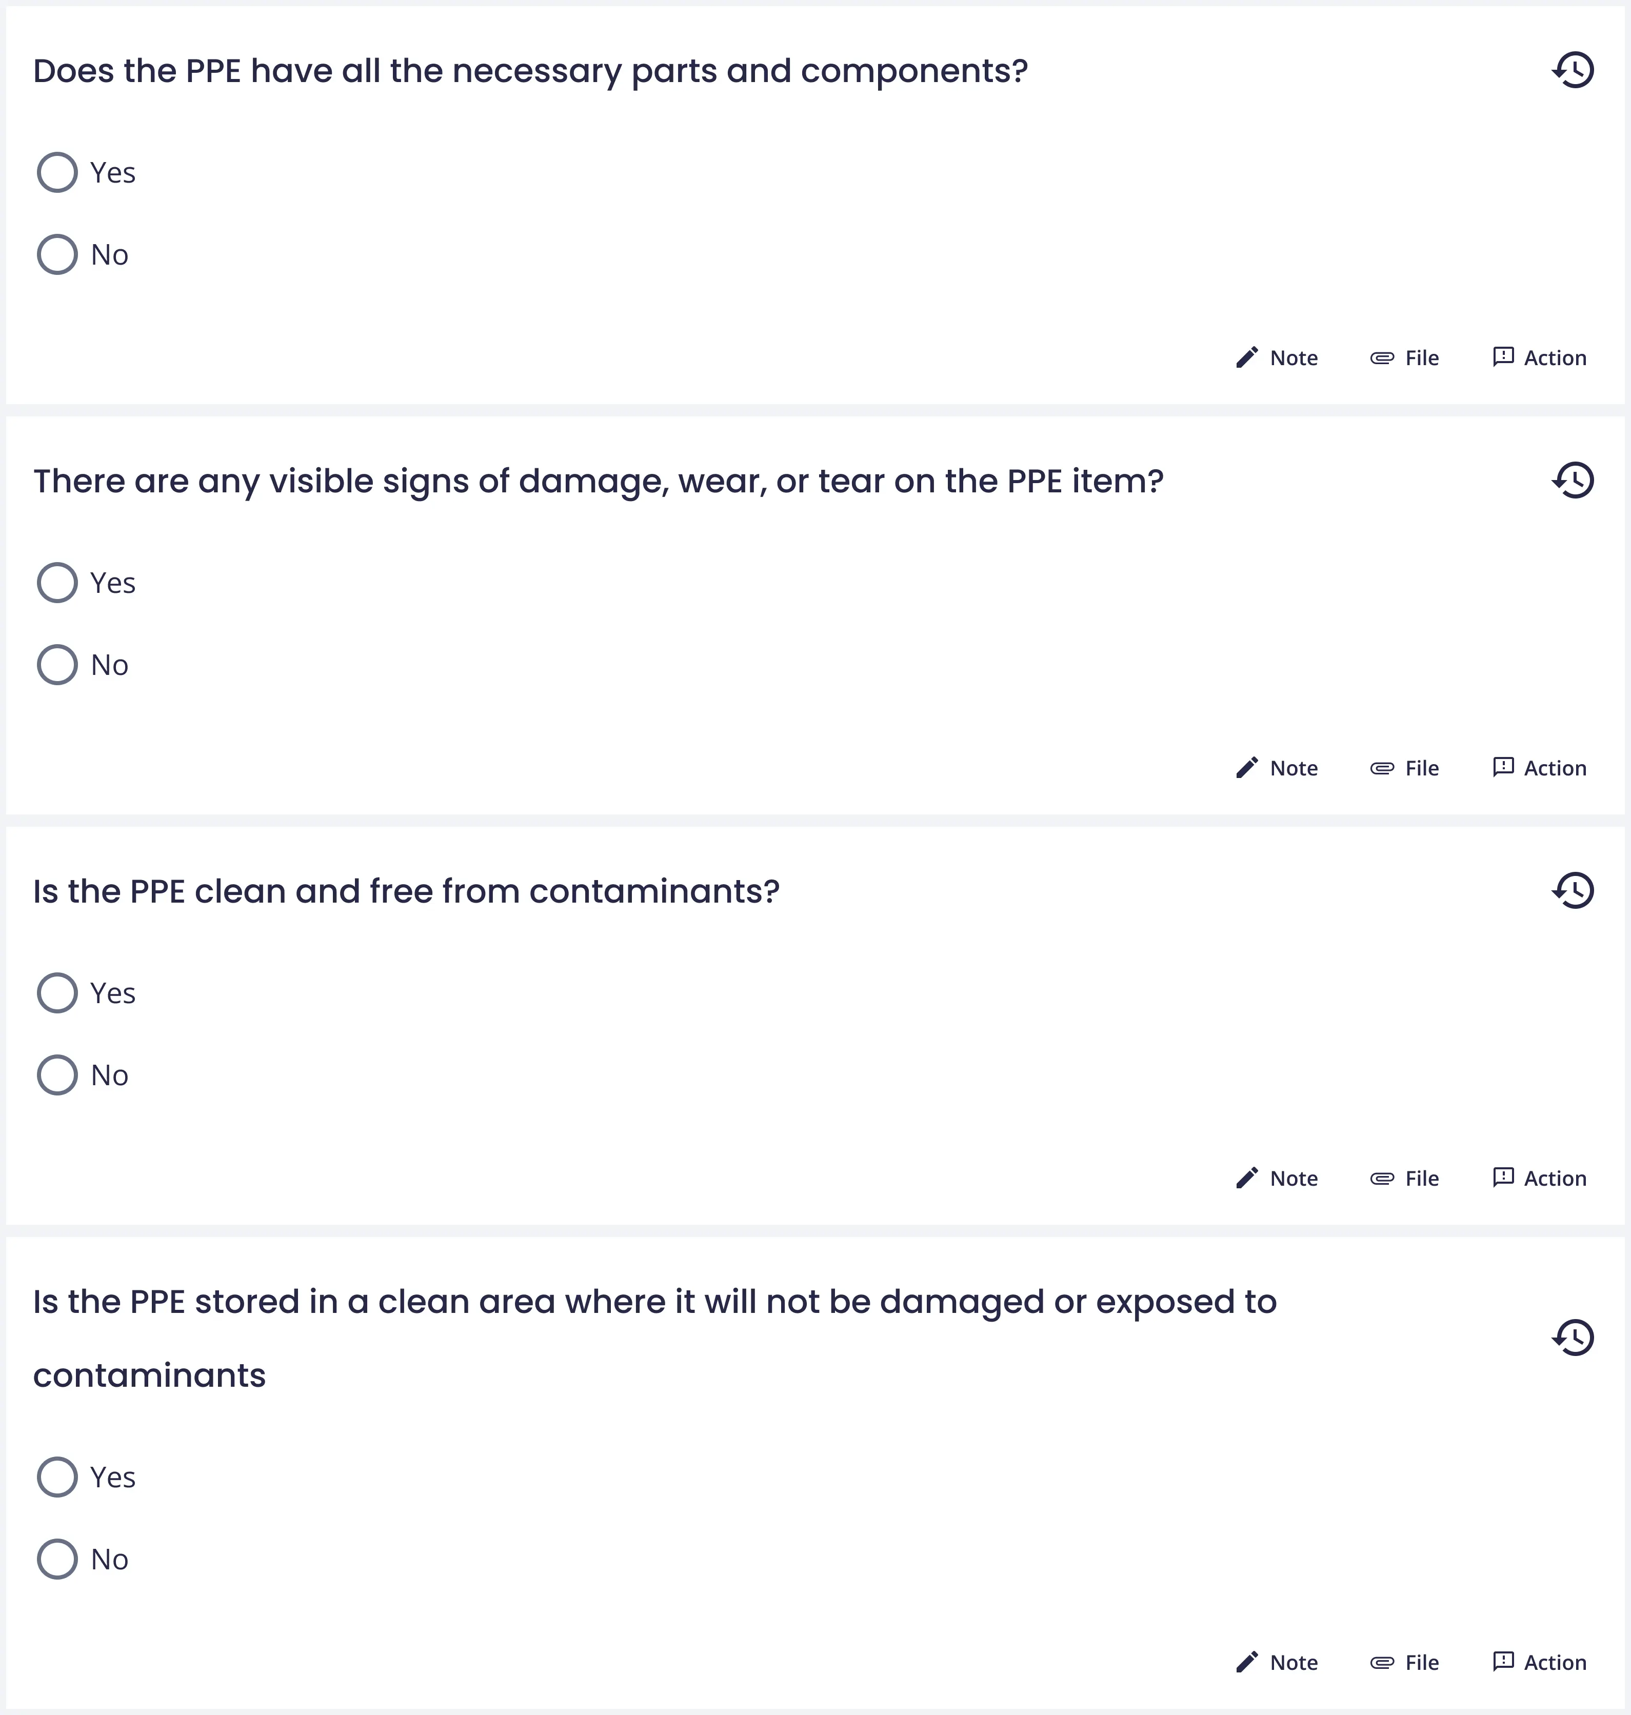Image resolution: width=1631 pixels, height=1715 pixels.
Task: Choose No for visible signs of damage
Action: click(57, 665)
